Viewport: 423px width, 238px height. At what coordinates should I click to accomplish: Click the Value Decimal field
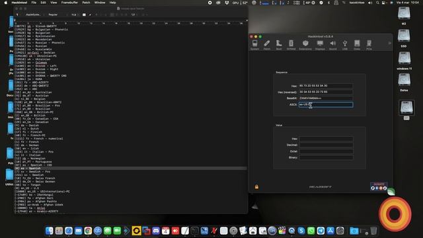(326, 145)
